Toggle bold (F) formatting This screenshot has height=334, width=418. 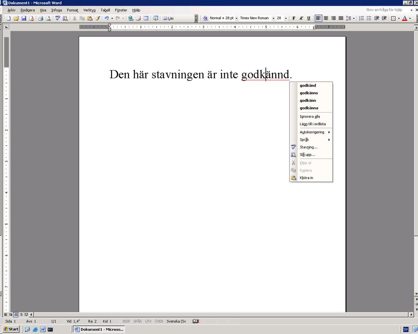294,18
